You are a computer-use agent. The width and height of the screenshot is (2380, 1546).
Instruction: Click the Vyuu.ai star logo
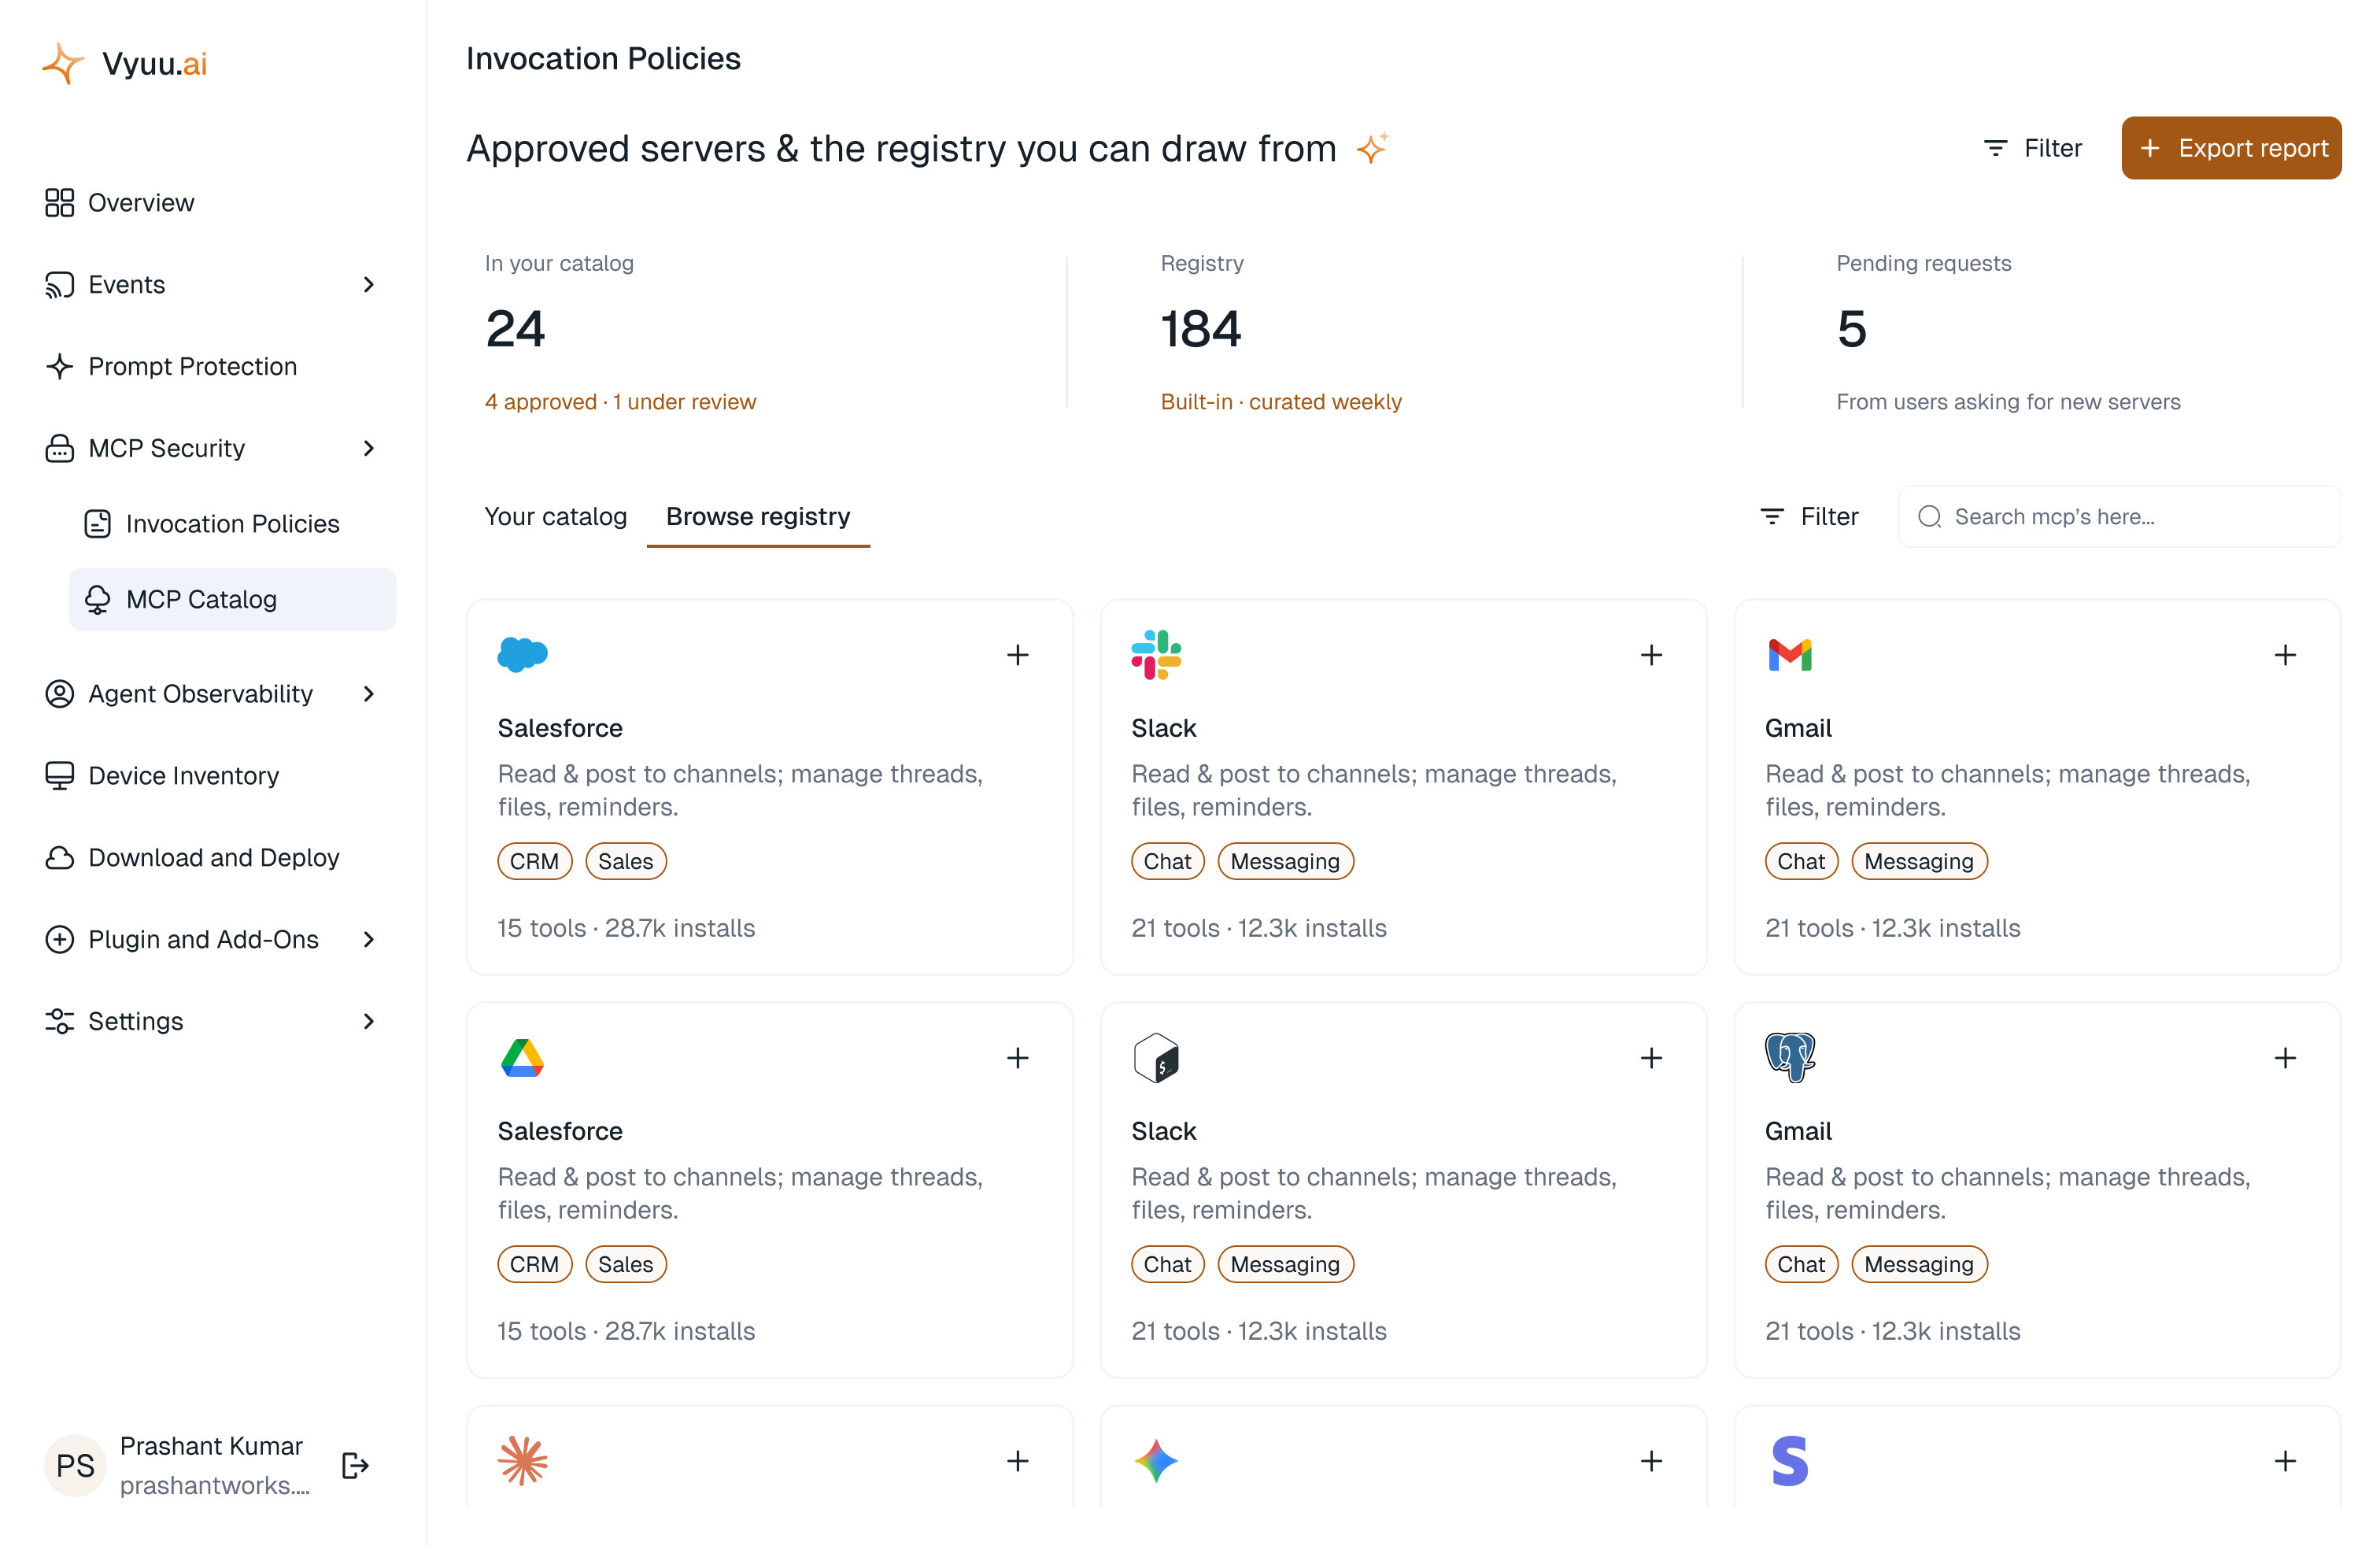click(63, 63)
